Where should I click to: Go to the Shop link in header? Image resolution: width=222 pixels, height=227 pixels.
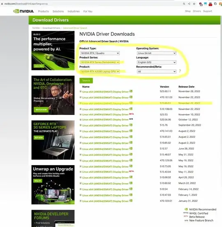pyautogui.click(x=188, y=11)
